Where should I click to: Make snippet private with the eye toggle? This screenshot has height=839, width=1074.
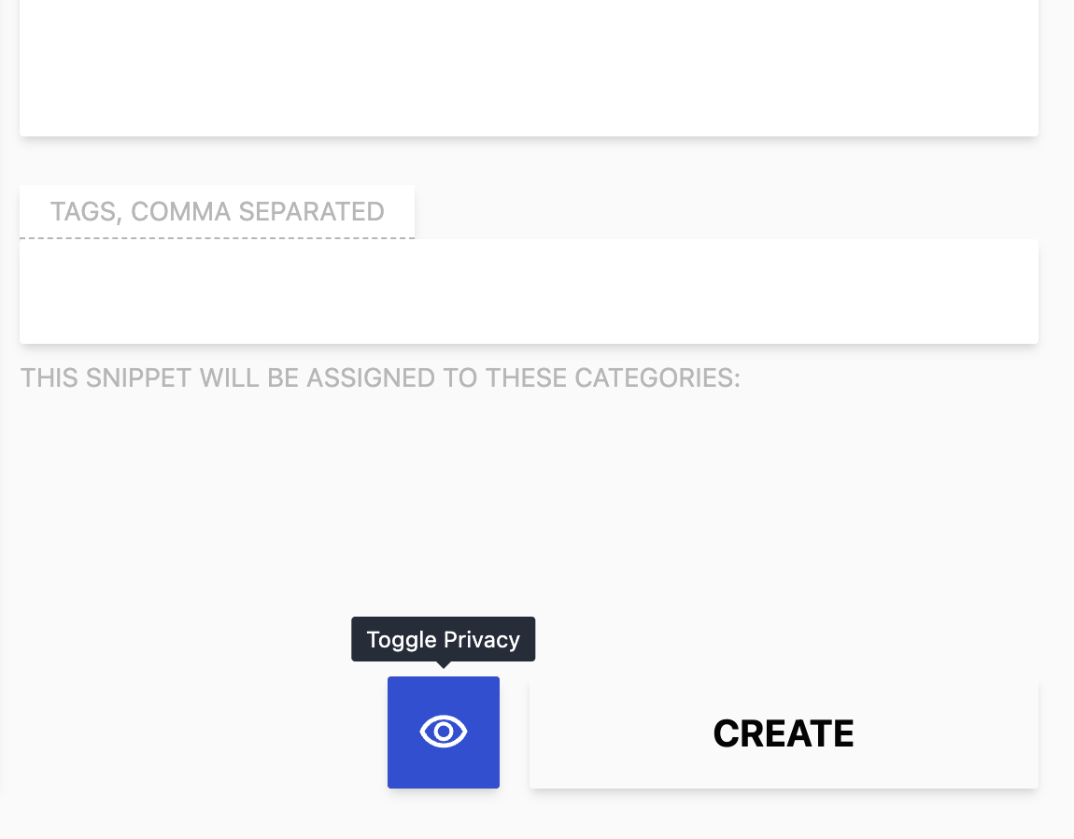444,732
